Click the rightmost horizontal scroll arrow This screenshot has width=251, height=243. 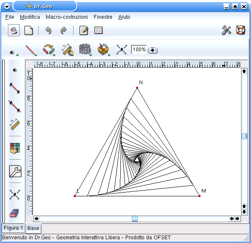238,219
